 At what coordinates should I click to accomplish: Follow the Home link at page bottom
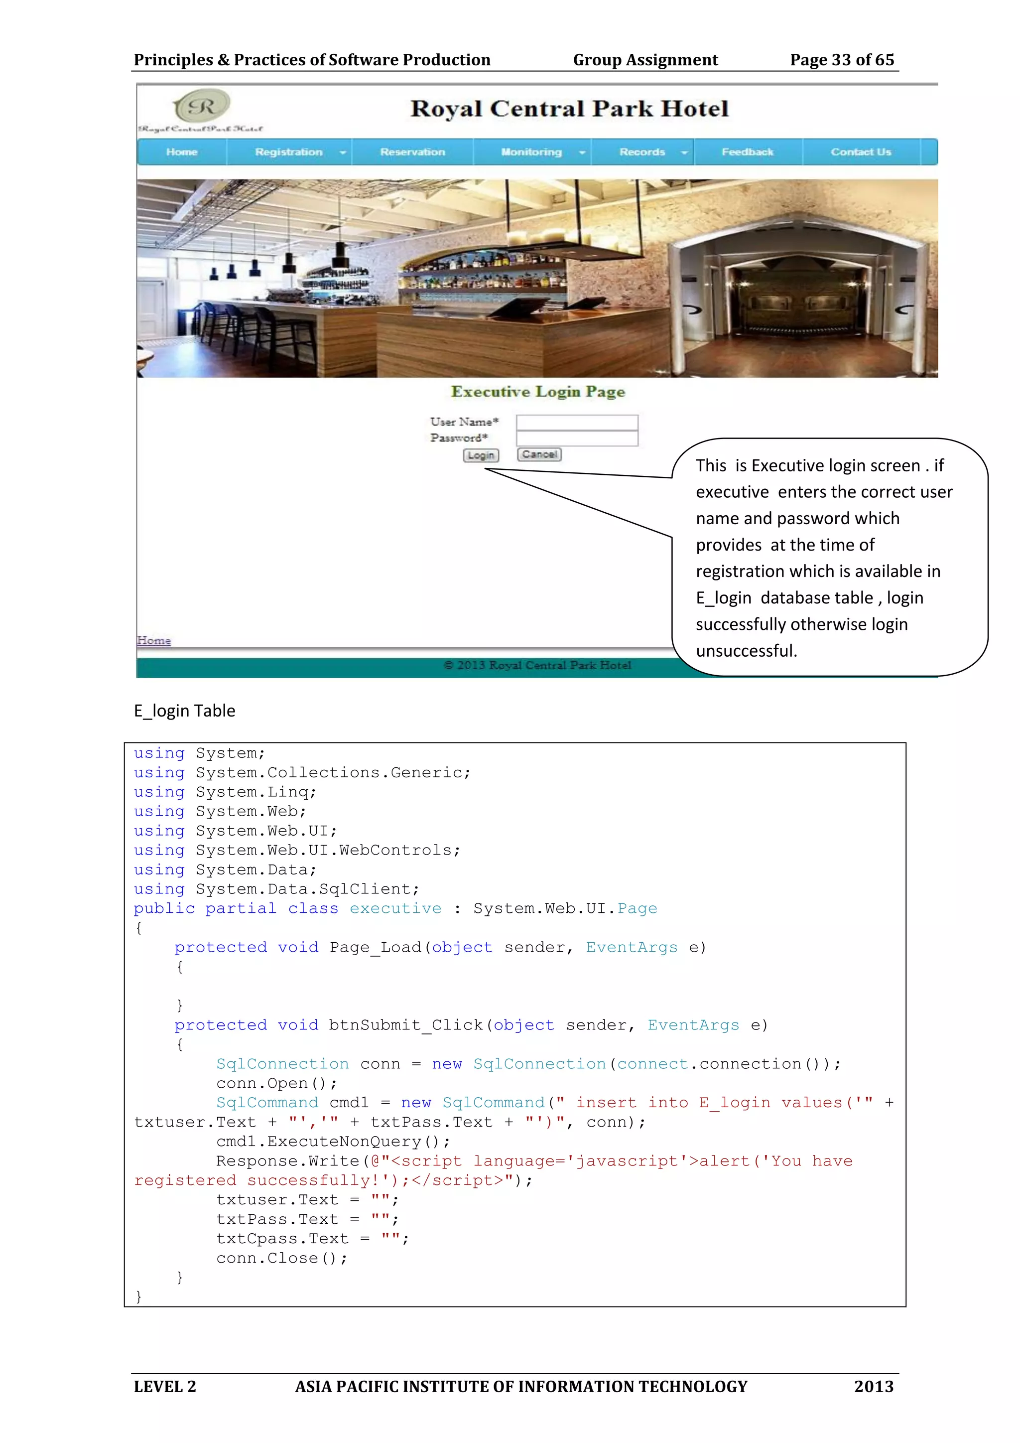pyautogui.click(x=154, y=640)
